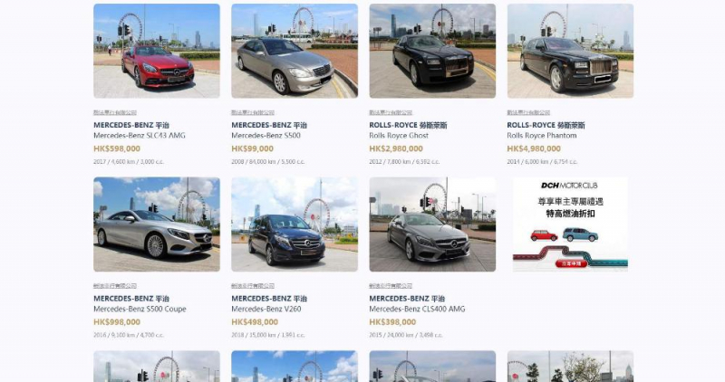Screen dimensions: 725x382
Task: Open dealer name link above SLC43 AMG
Action: [x=115, y=112]
